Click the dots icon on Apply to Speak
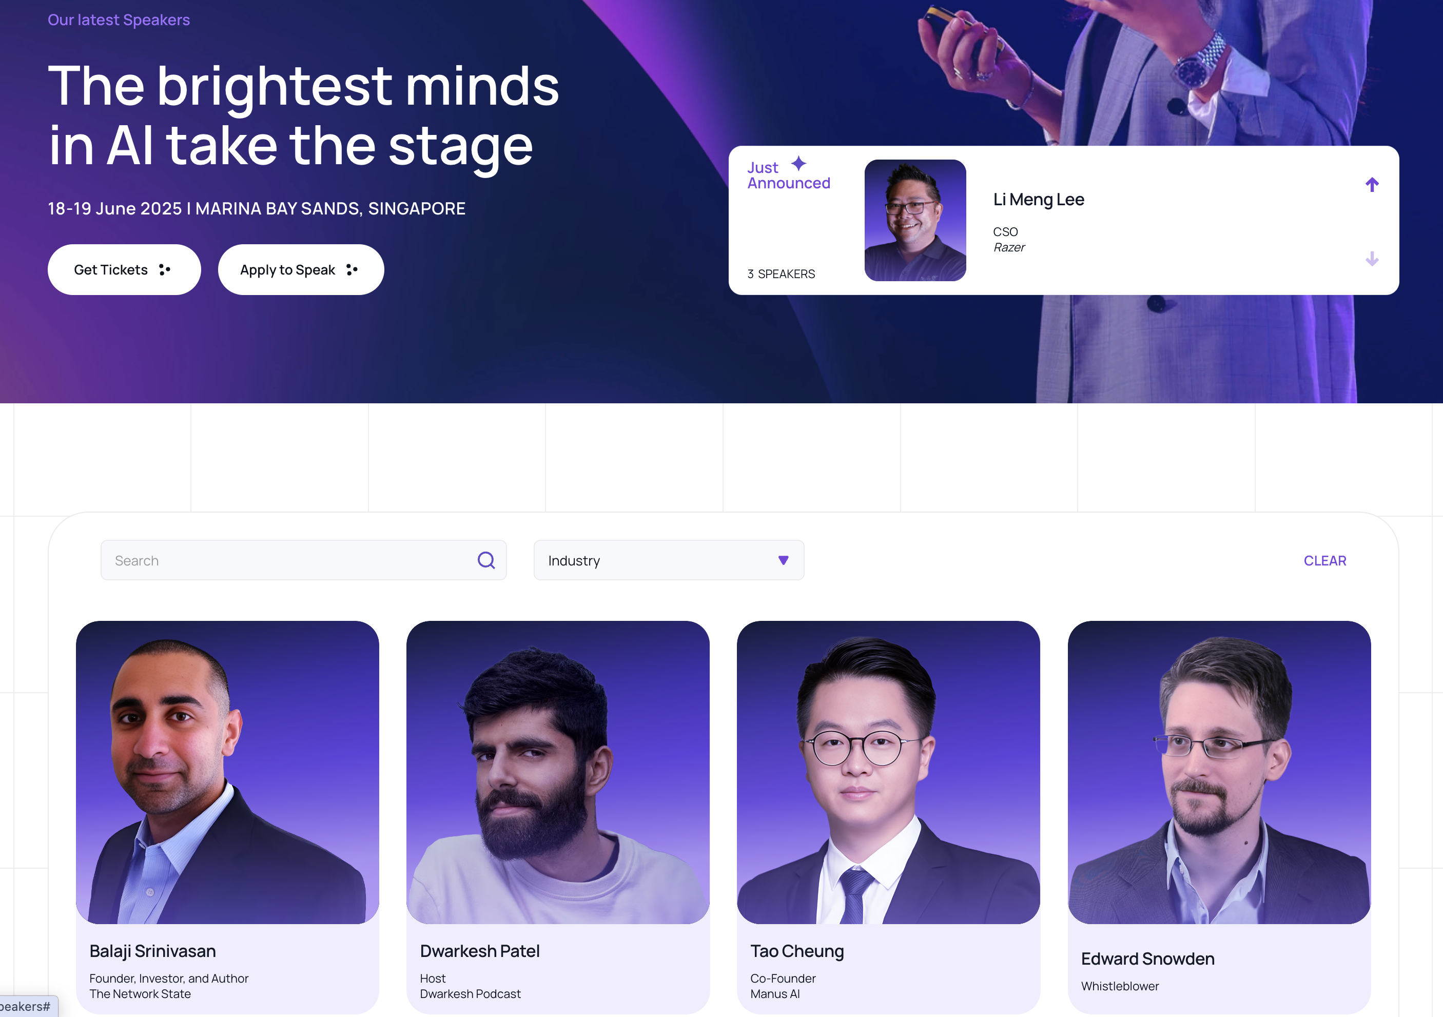The height and width of the screenshot is (1017, 1443). click(x=352, y=270)
